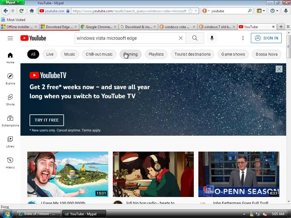Open the Mypal application menu
The image size is (291, 218).
click(x=13, y=2)
